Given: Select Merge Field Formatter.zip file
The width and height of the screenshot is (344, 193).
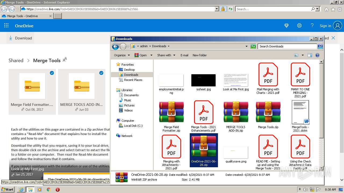Looking at the screenshot, I should click(171, 117).
